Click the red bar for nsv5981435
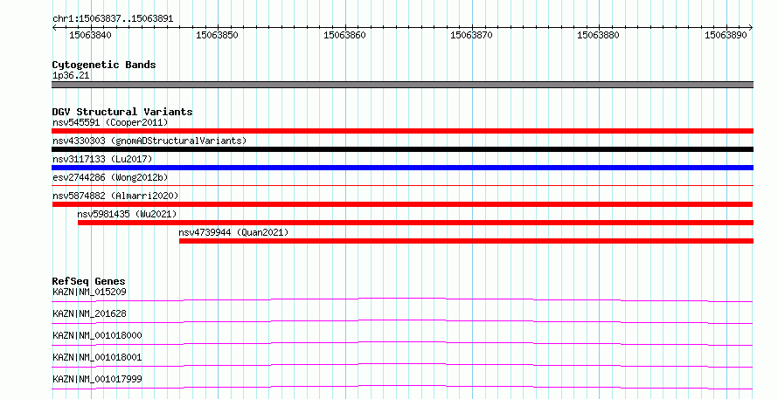The width and height of the screenshot is (778, 399). (415, 223)
